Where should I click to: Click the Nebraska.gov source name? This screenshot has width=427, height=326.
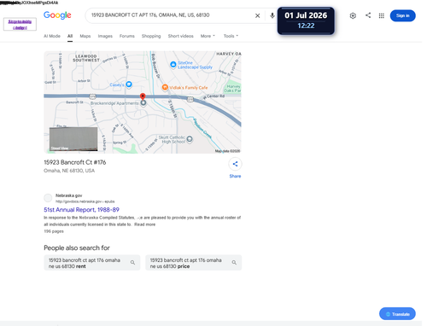69,195
